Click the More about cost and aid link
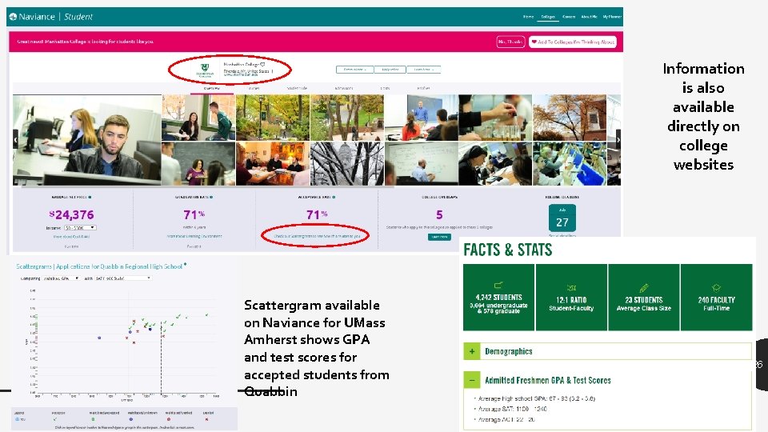 71,237
